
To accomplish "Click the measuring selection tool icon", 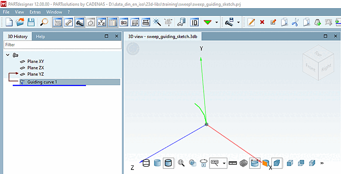I will pos(215,163).
